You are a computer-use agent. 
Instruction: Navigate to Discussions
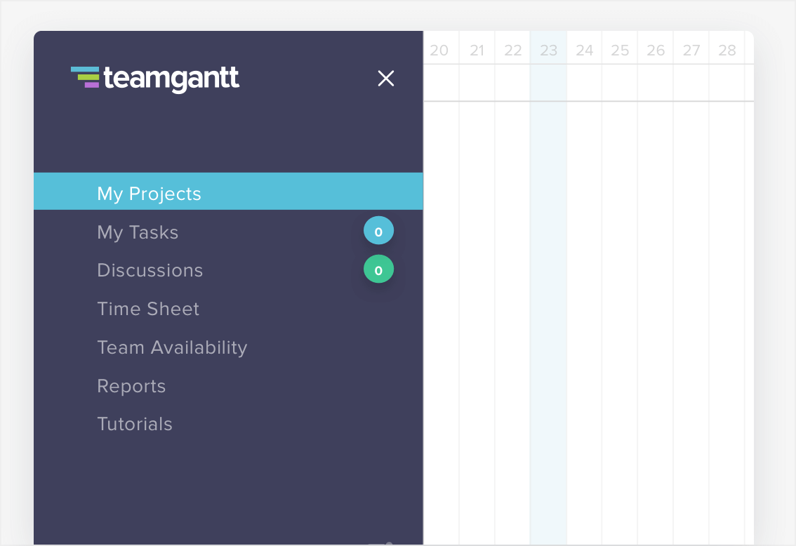tap(150, 270)
